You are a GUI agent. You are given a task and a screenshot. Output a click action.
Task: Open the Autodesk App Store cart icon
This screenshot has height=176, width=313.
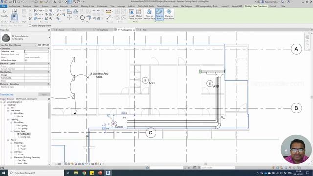click(x=283, y=2)
